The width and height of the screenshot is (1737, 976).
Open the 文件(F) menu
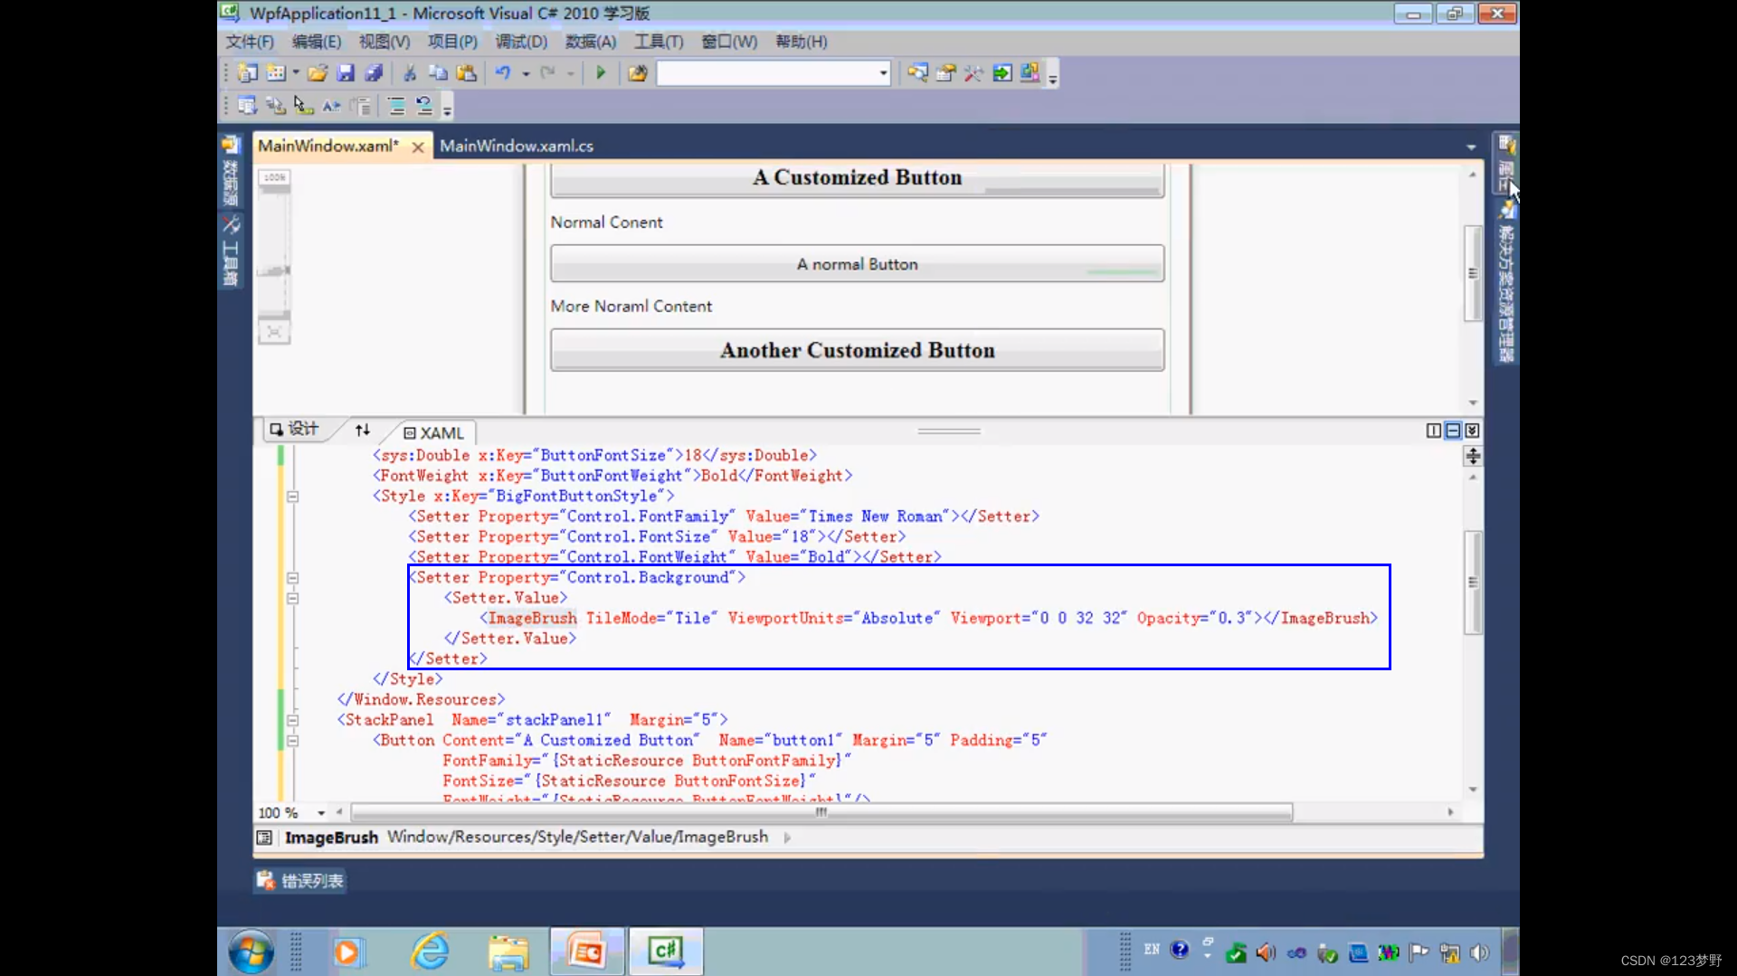pos(250,42)
